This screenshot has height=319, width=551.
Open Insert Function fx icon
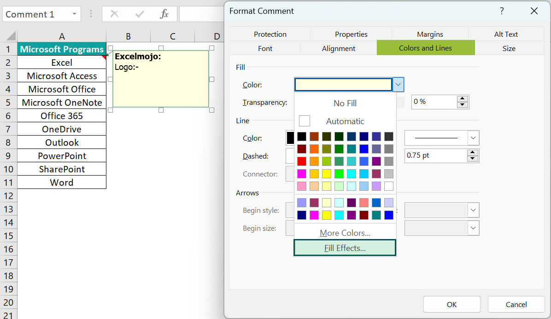tap(164, 14)
